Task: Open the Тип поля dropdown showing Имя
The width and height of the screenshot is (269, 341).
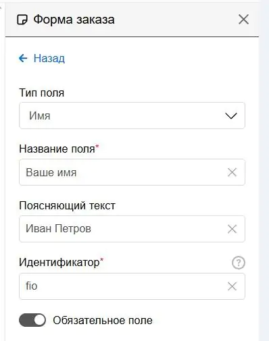Action: pyautogui.click(x=132, y=115)
